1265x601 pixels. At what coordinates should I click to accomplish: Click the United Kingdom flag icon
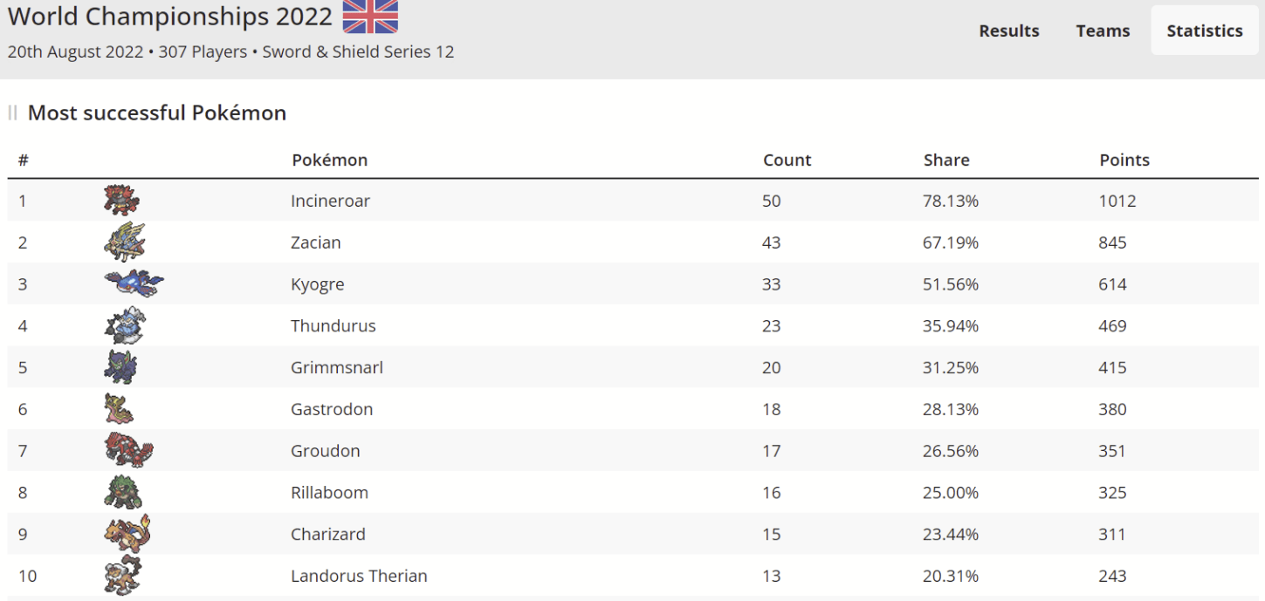pos(370,17)
